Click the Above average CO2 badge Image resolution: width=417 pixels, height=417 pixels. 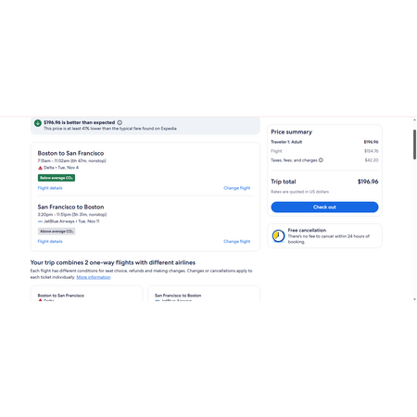pos(57,232)
